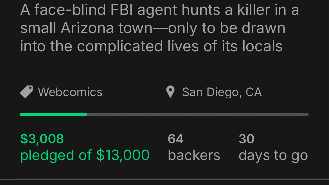This screenshot has height=185, width=329.
Task: Click the number 30 above days to go
Action: (x=246, y=139)
